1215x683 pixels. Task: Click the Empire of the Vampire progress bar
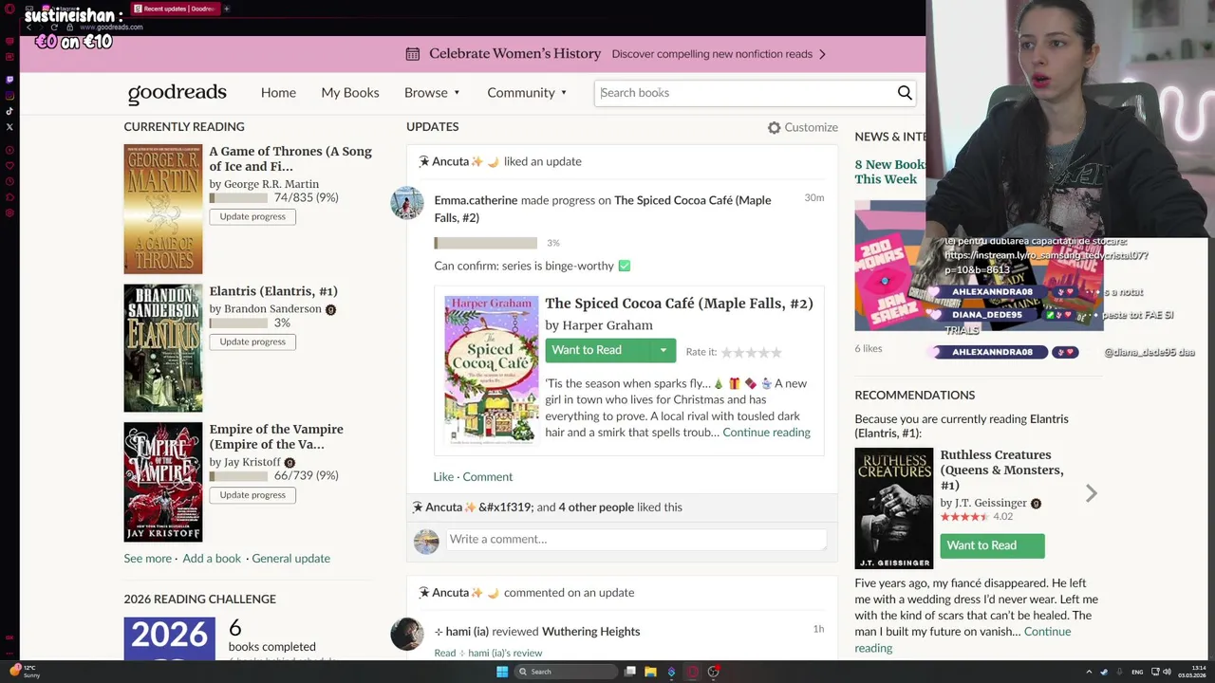238,476
